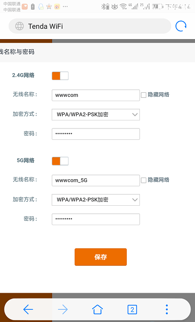Tap the globe icon in address bar

tap(19, 26)
